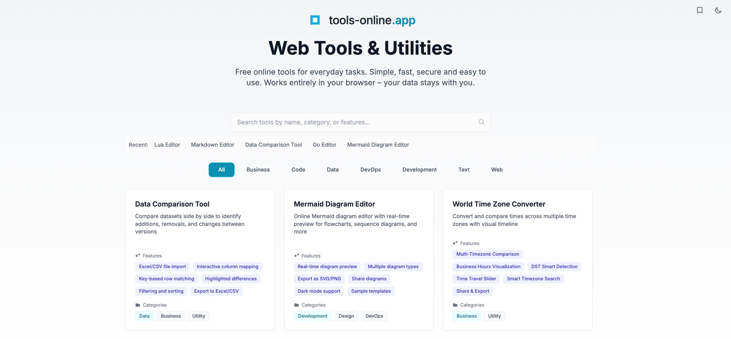This screenshot has width=731, height=339.
Task: Click the sparkle Features icon on Data Comparison Tool
Action: pyautogui.click(x=137, y=255)
